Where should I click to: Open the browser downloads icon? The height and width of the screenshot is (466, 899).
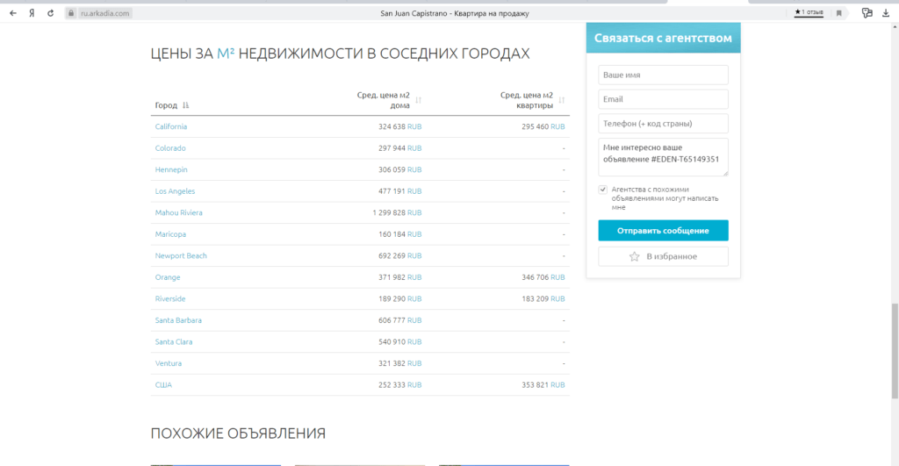pos(885,13)
